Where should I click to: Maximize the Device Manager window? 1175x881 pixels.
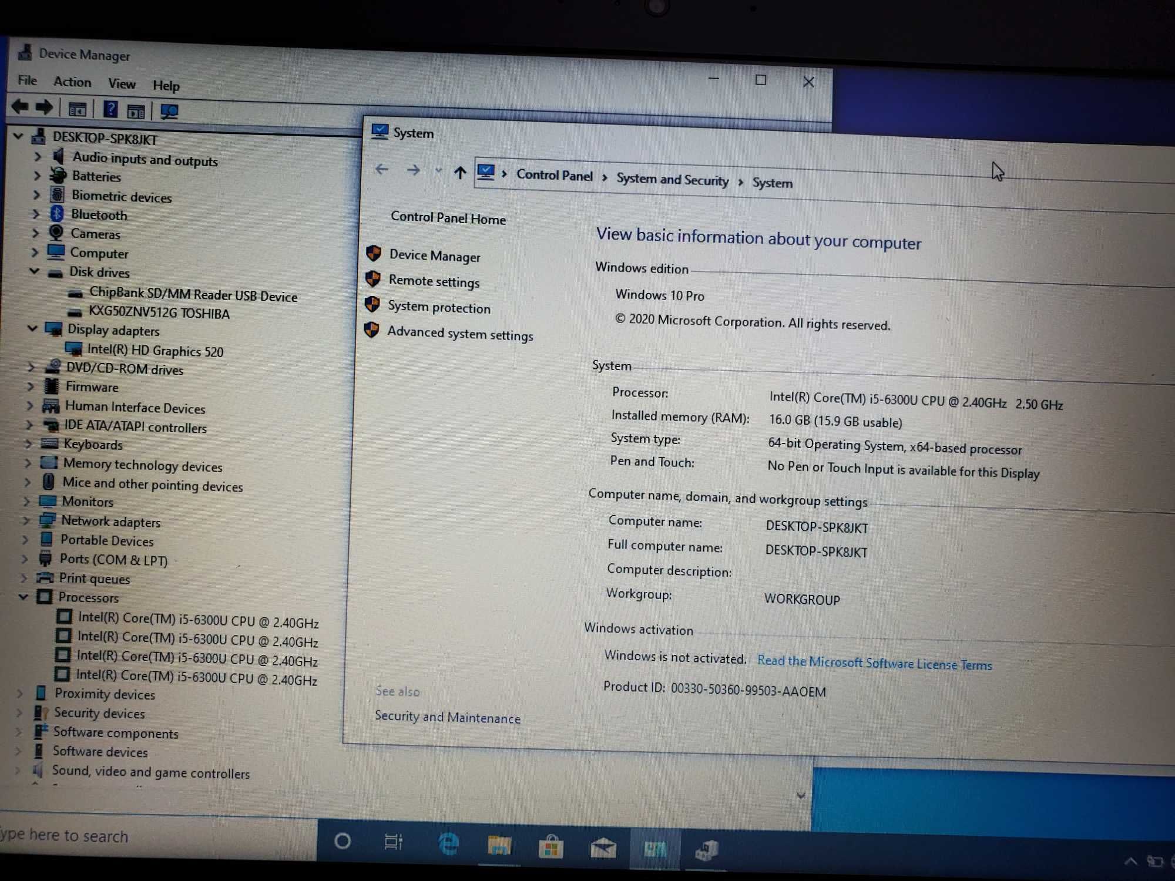(761, 80)
